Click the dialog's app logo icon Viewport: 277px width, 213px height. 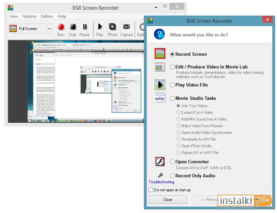pos(150,21)
